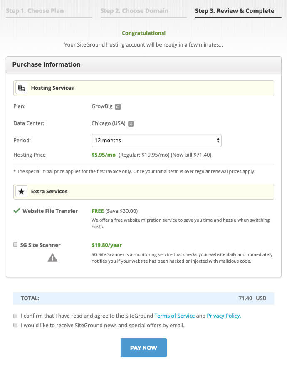This screenshot has height=370, width=287.
Task: Click the $5.95/mo hosting price
Action: [104, 155]
